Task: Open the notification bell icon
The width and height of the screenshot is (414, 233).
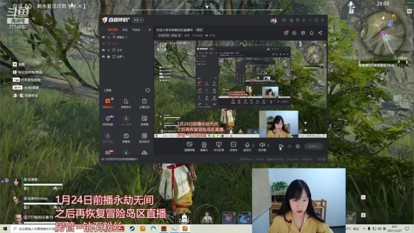Action: click(312, 33)
